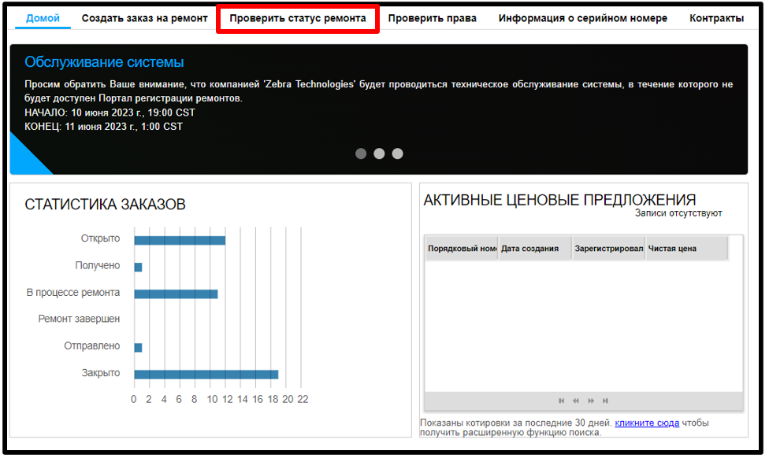Open Создать заказ на ремонт tab
The height and width of the screenshot is (458, 769).
(x=145, y=19)
